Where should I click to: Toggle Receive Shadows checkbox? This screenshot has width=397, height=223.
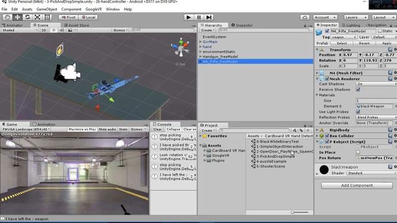[358, 89]
